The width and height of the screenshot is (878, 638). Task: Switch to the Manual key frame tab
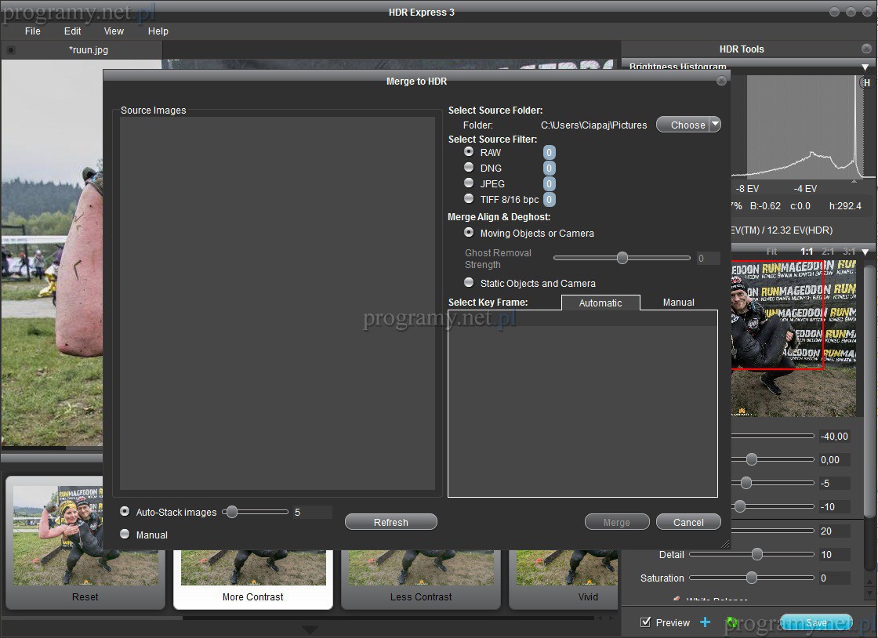point(678,303)
